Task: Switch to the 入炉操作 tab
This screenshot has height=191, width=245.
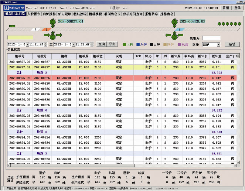Action: 34,14
